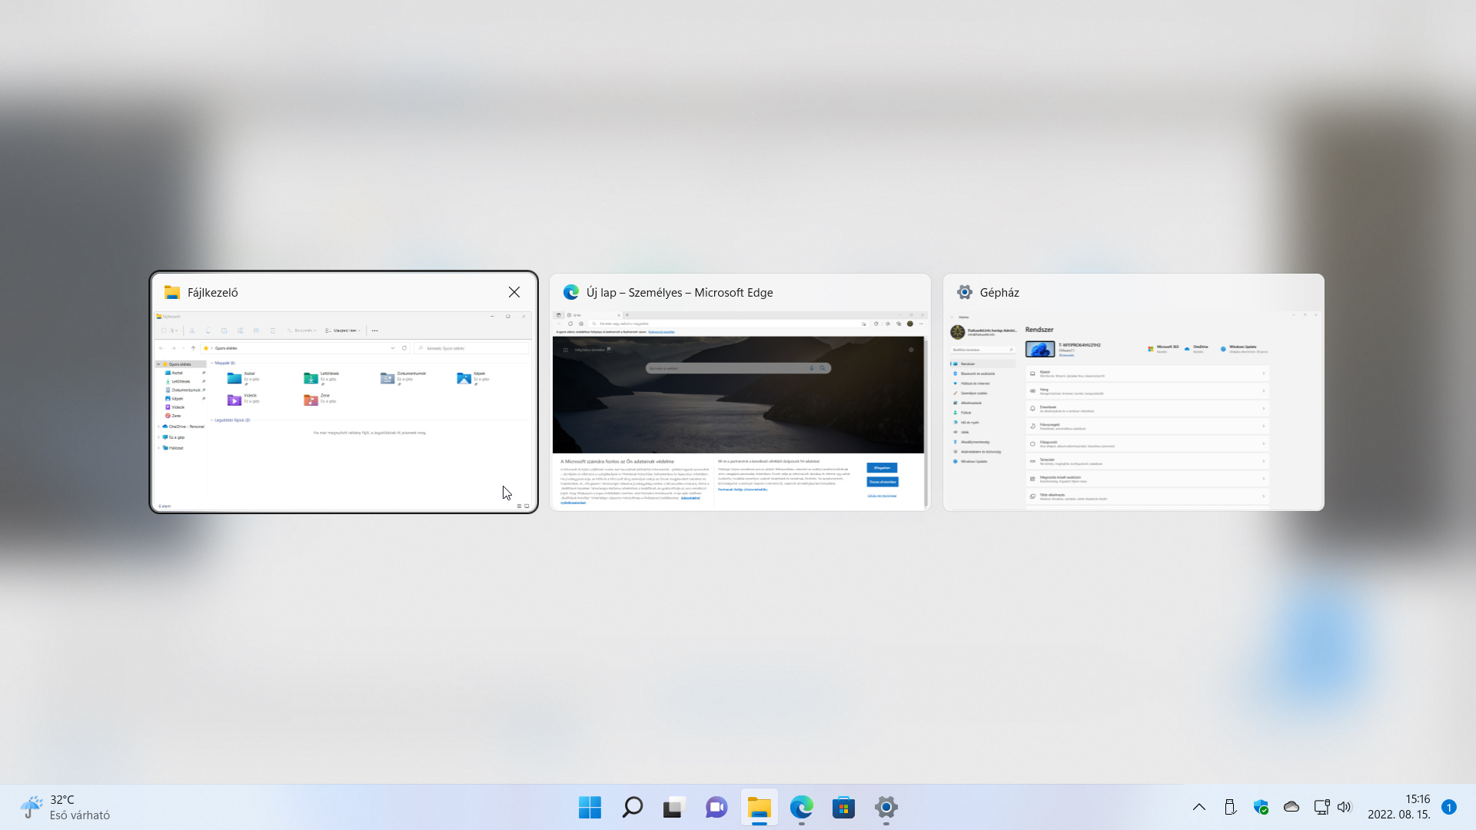Open the network tray icon
The width and height of the screenshot is (1476, 830).
pyautogui.click(x=1321, y=807)
